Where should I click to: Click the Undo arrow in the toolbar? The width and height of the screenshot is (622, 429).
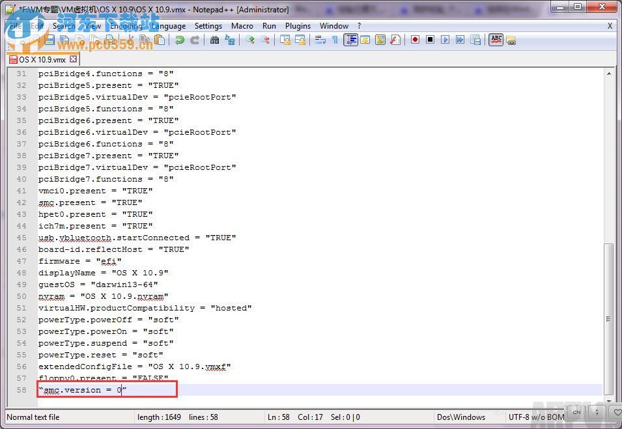[180, 40]
